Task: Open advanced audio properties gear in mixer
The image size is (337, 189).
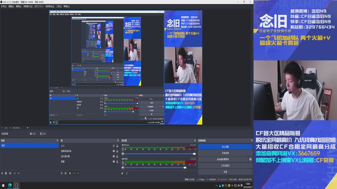Action: pyautogui.click(x=122, y=173)
